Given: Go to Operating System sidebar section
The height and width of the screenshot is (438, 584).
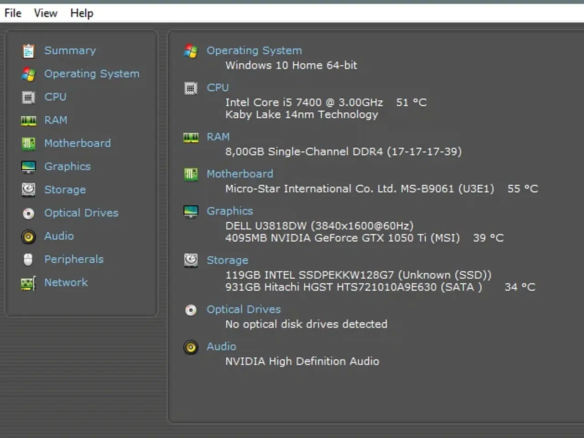Looking at the screenshot, I should point(92,74).
